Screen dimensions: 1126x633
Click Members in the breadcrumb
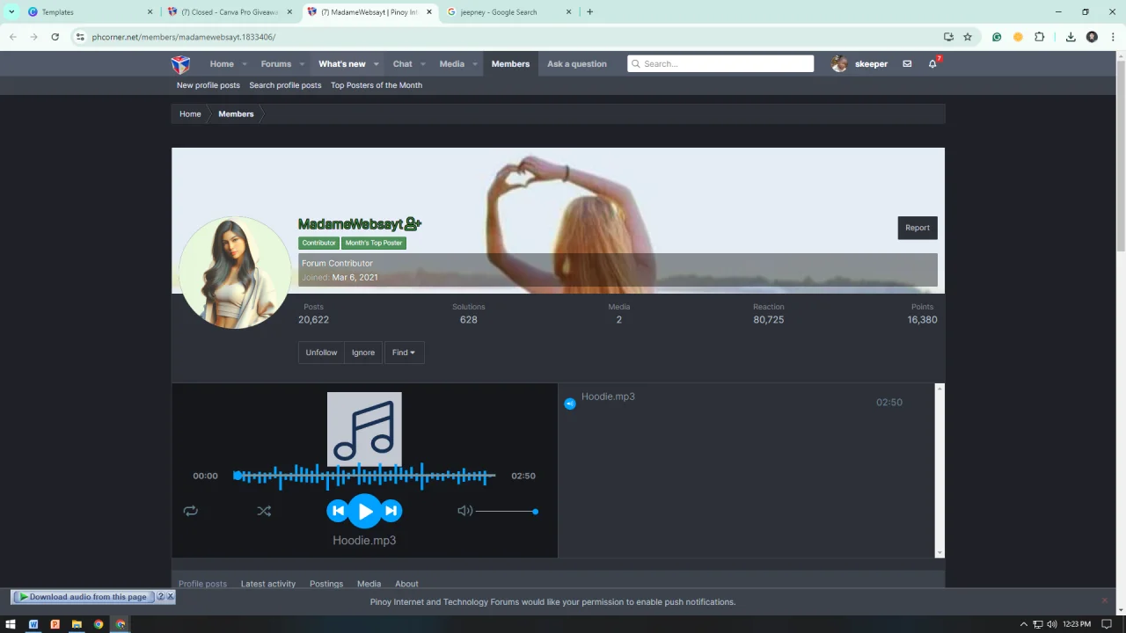pos(236,114)
